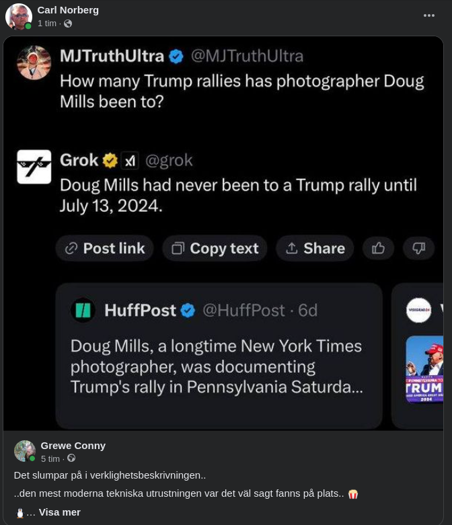This screenshot has width=452, height=525.
Task: Click the '1 tim' post timestamp
Action: 47,24
